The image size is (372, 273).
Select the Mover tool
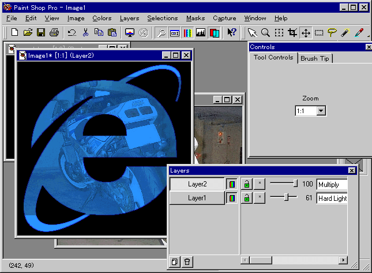pyautogui.click(x=306, y=32)
